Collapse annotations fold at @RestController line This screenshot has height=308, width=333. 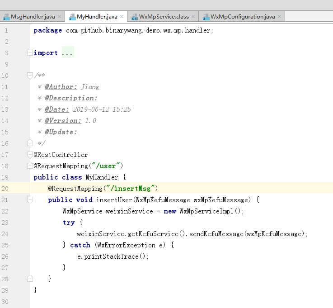(x=30, y=155)
